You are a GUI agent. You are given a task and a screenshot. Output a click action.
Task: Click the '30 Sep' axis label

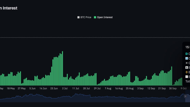click(173, 88)
